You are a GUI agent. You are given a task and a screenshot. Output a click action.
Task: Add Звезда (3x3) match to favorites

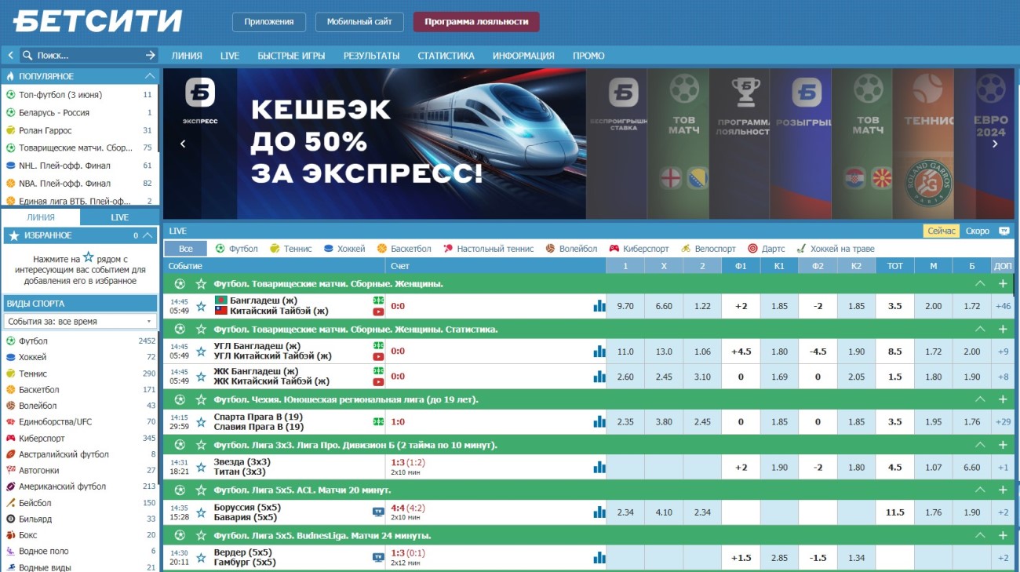201,467
